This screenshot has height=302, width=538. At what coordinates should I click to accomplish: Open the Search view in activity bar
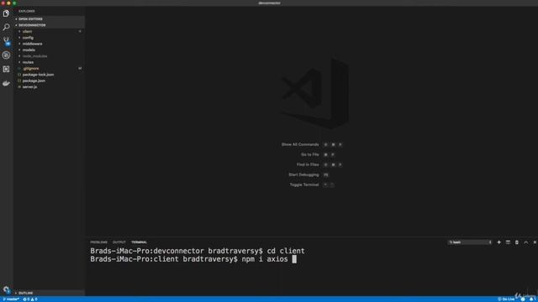click(6, 27)
